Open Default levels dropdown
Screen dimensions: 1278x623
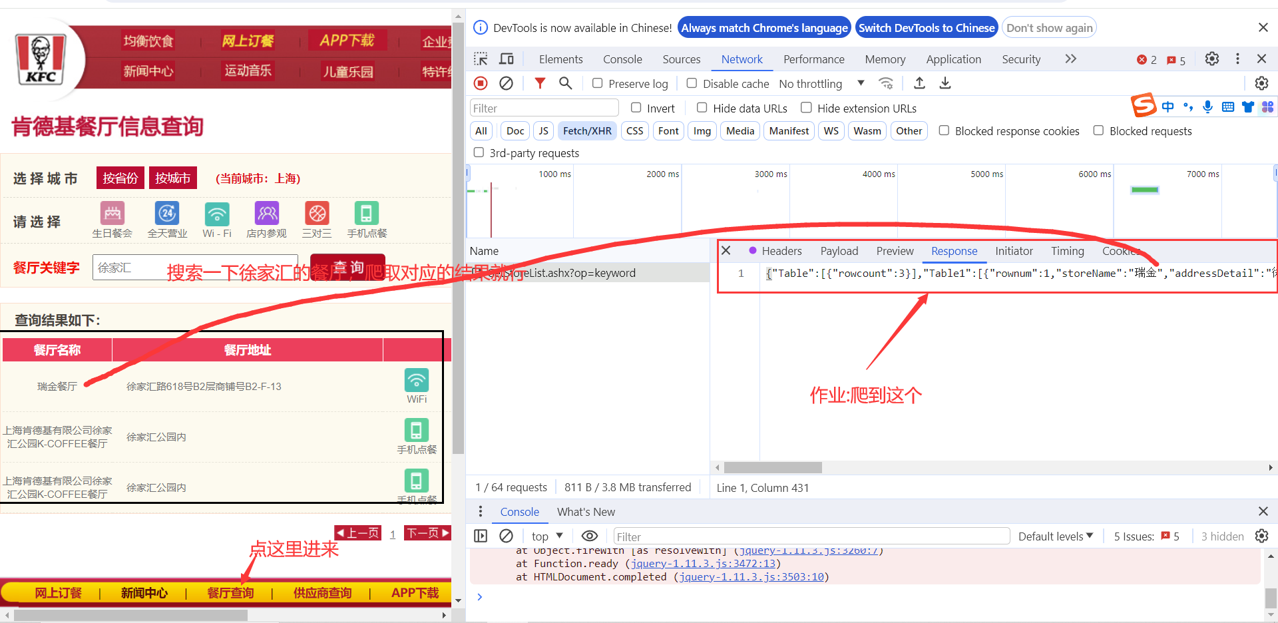click(1056, 536)
